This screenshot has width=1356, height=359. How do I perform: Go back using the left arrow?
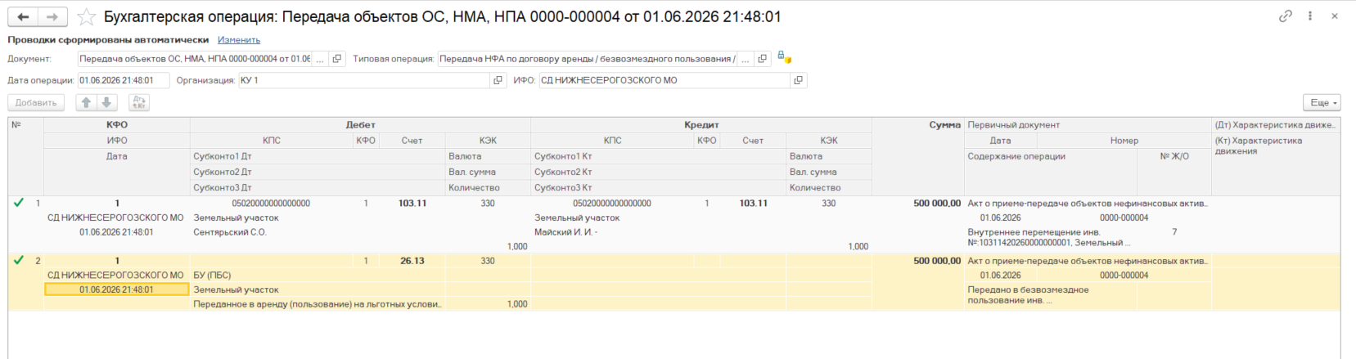[23, 16]
